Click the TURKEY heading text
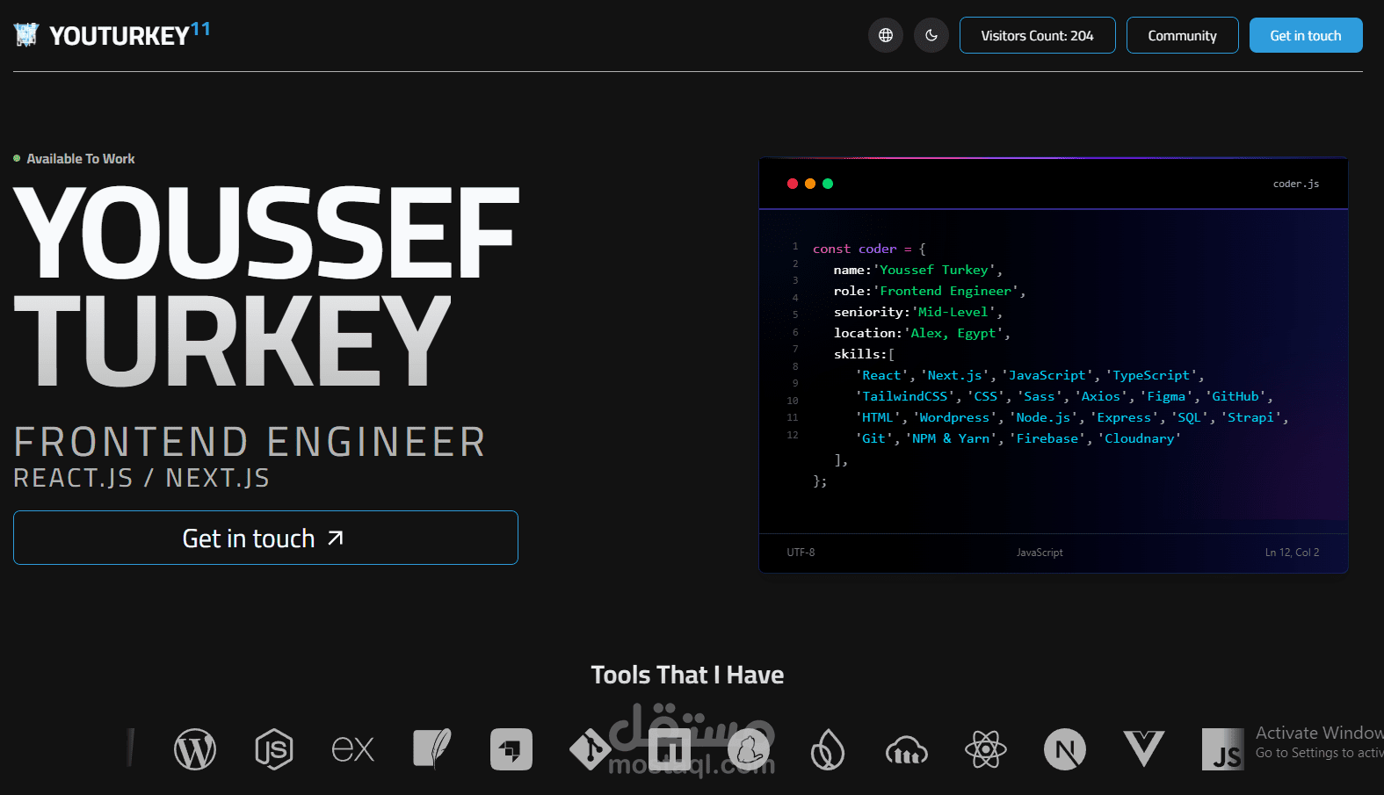 point(233,341)
